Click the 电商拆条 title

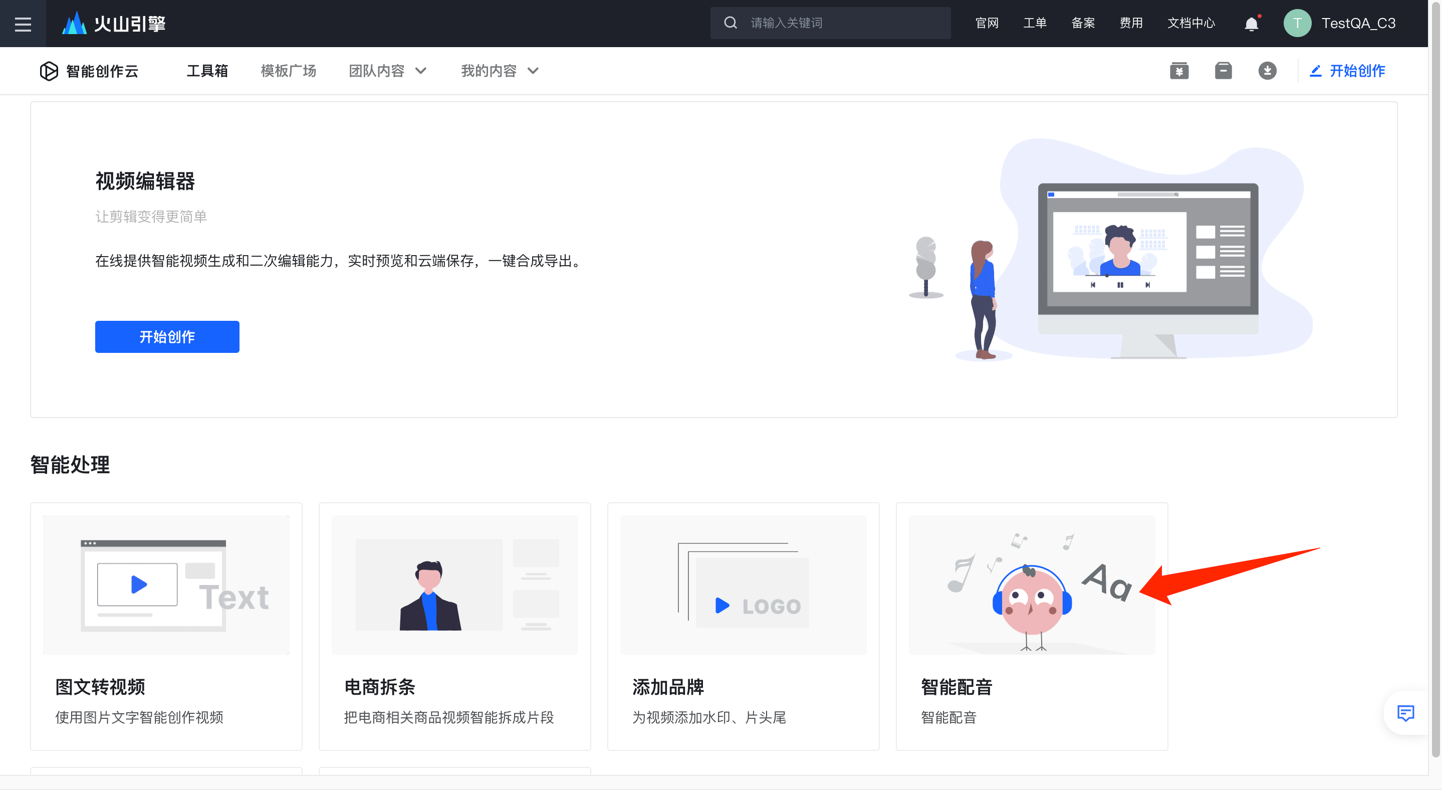[x=379, y=686]
